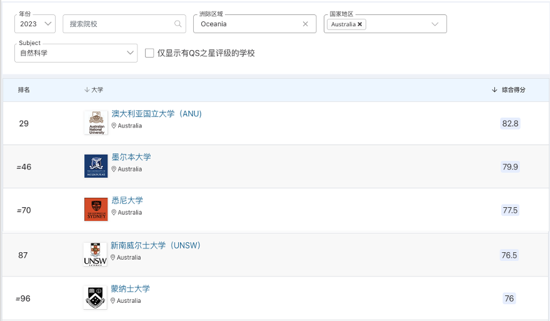Click rank =96
This screenshot has width=550, height=321.
22,298
